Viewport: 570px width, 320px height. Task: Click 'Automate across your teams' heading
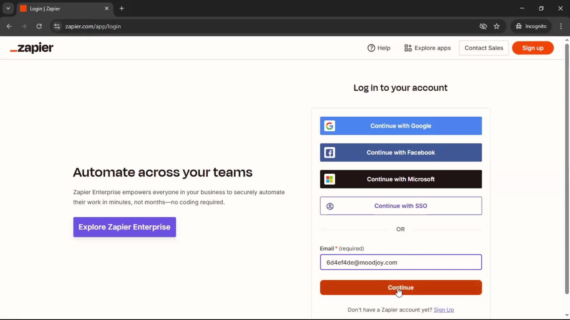[x=163, y=172]
